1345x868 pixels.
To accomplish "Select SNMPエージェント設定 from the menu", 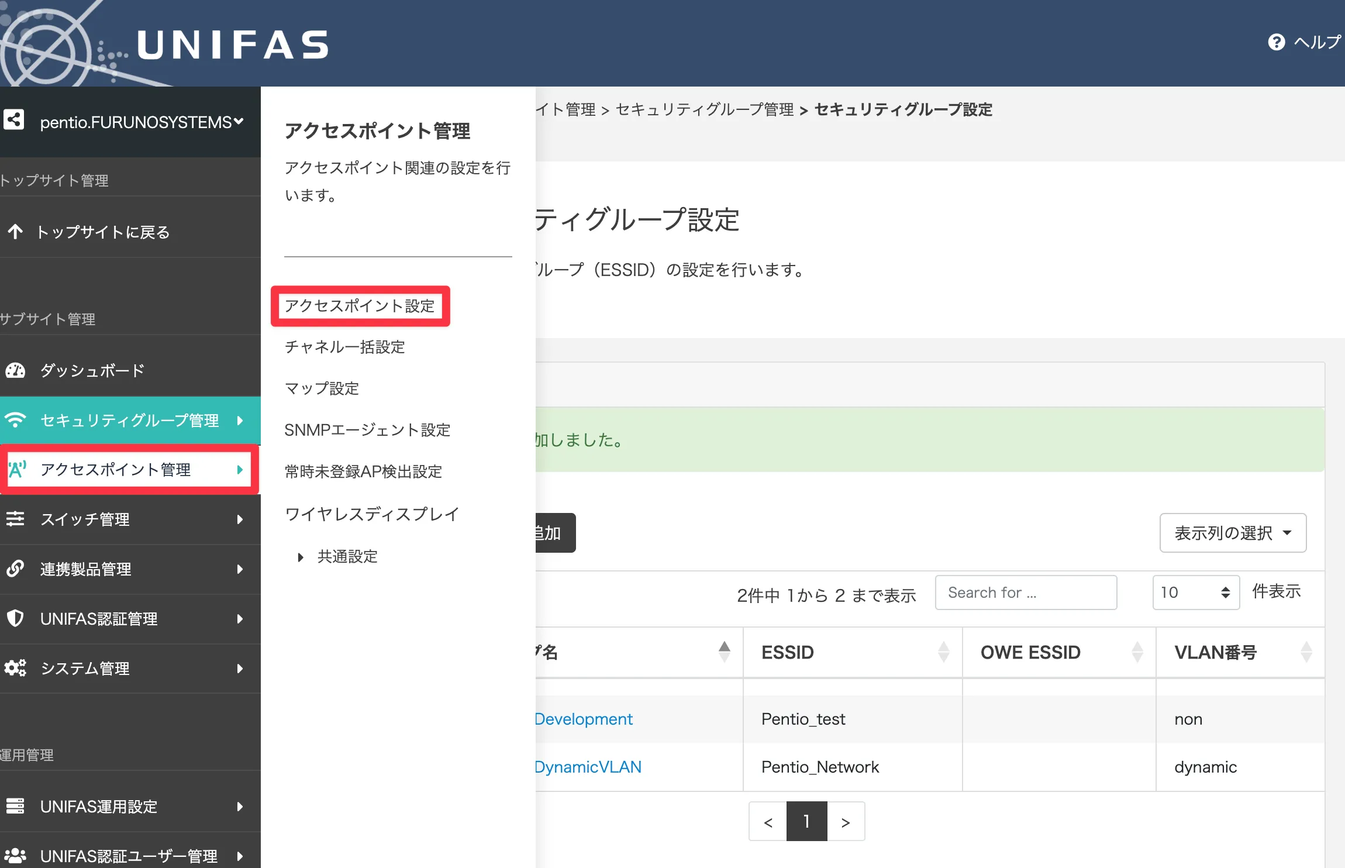I will [367, 430].
